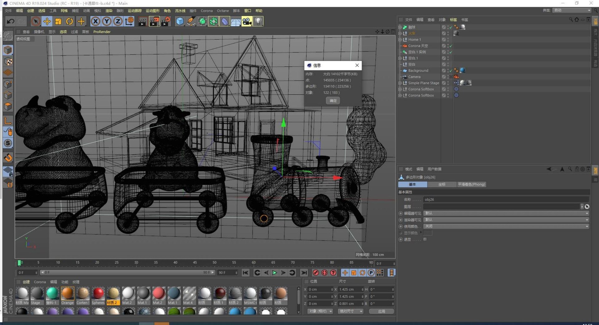Add a cube primitive from toolbar
The height and width of the screenshot is (325, 599).
(180, 21)
